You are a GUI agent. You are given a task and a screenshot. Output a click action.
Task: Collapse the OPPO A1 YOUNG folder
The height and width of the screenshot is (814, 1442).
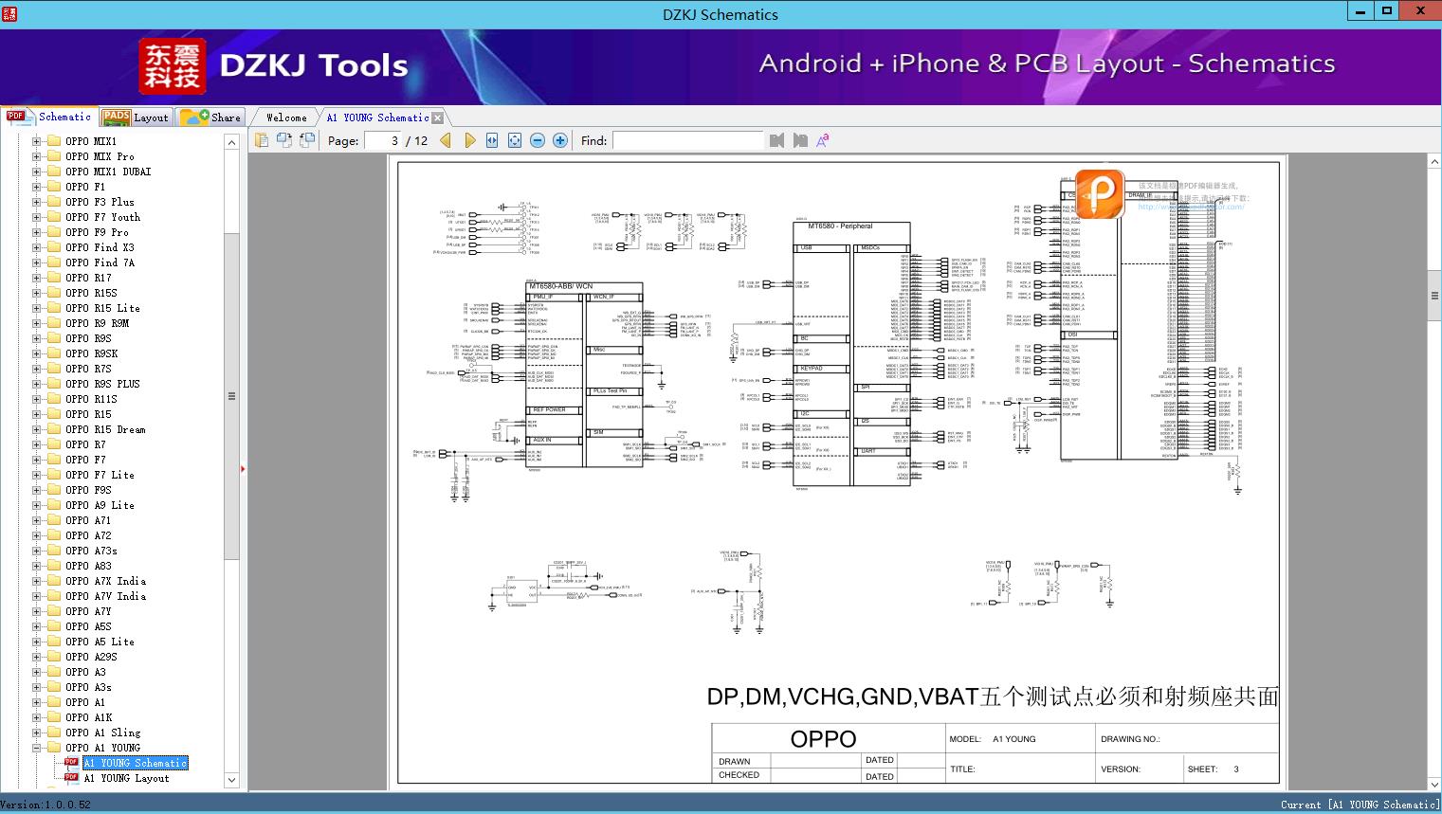[36, 748]
